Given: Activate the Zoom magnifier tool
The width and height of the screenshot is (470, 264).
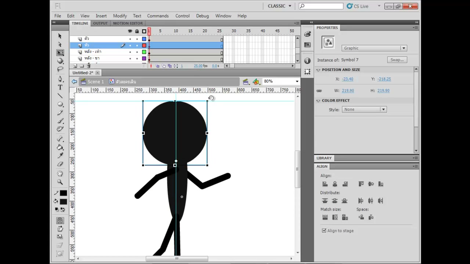Looking at the screenshot, I should (60, 182).
